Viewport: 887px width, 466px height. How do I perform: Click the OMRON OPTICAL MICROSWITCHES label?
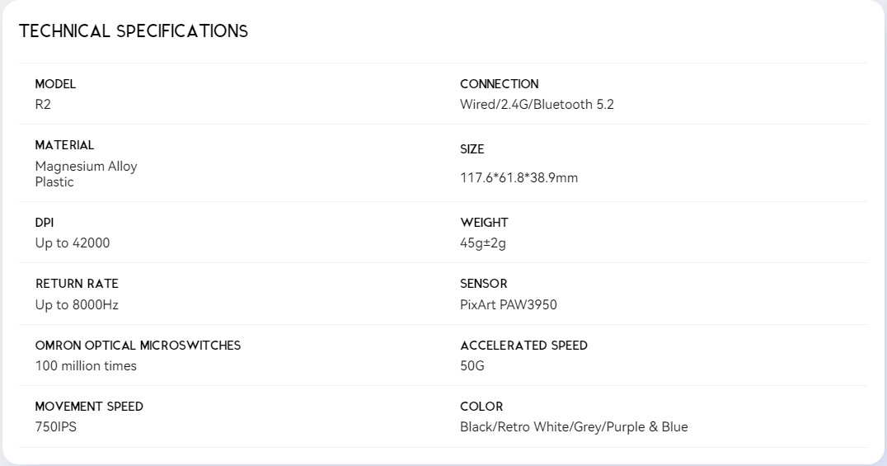pos(138,346)
